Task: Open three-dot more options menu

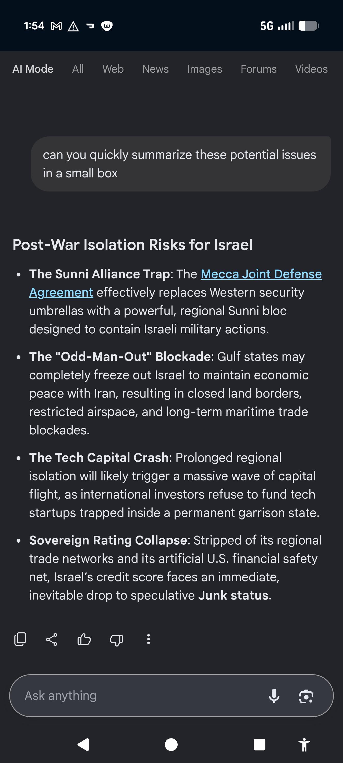Action: tap(149, 639)
